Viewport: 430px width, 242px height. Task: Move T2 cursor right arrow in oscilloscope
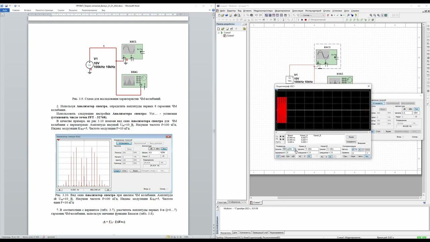(283, 139)
